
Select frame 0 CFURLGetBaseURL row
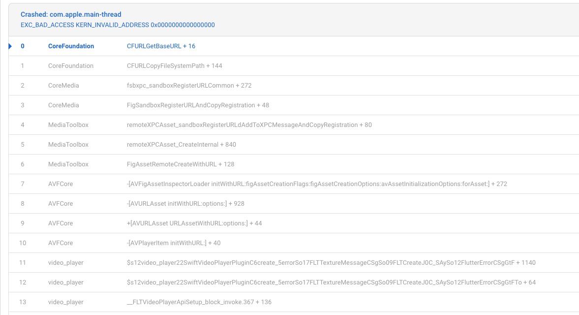[161, 46]
